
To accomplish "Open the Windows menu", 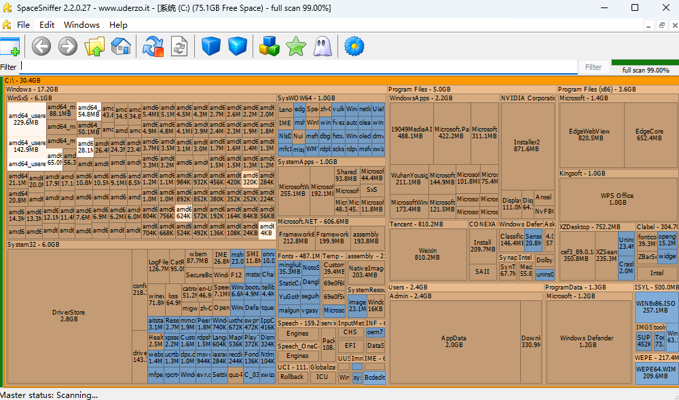I will pyautogui.click(x=81, y=24).
